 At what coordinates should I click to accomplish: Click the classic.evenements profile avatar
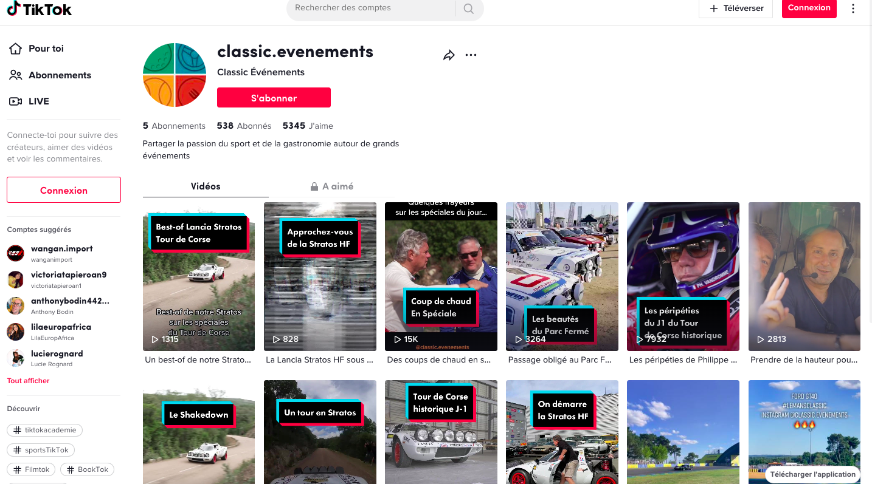175,75
